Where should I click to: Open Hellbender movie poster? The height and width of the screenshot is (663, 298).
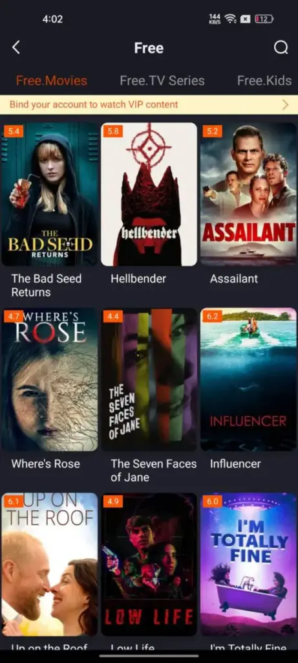click(x=149, y=194)
